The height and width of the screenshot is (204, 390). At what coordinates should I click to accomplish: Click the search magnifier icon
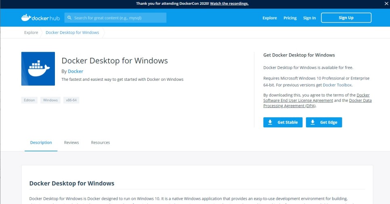[69, 18]
